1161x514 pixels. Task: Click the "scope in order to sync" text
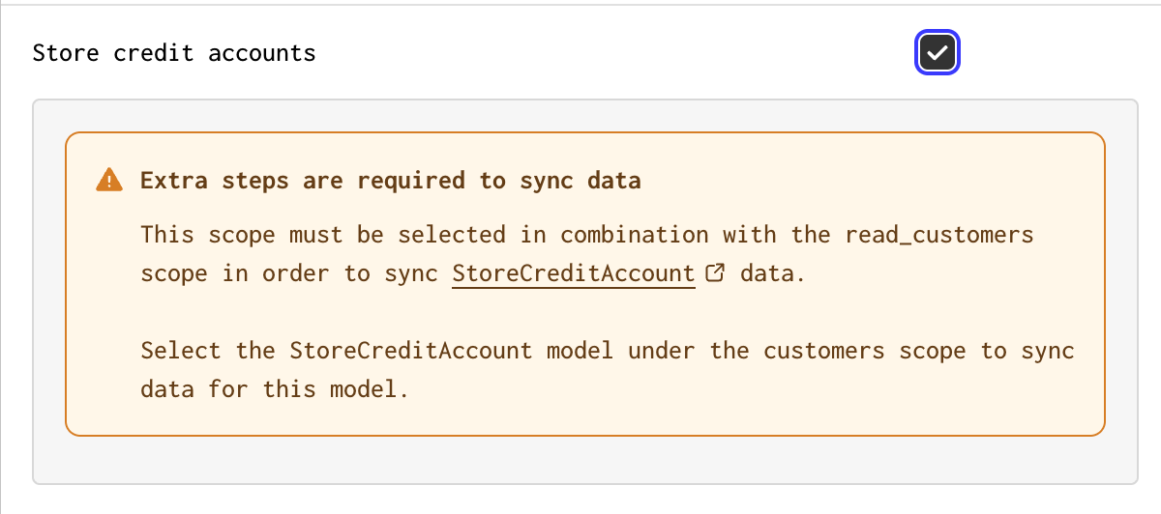pyautogui.click(x=288, y=273)
